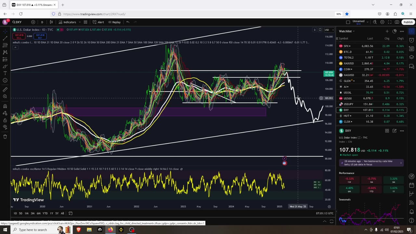This screenshot has height=234, width=416.
Task: Open the brush drawing tool
Action: pos(5,66)
